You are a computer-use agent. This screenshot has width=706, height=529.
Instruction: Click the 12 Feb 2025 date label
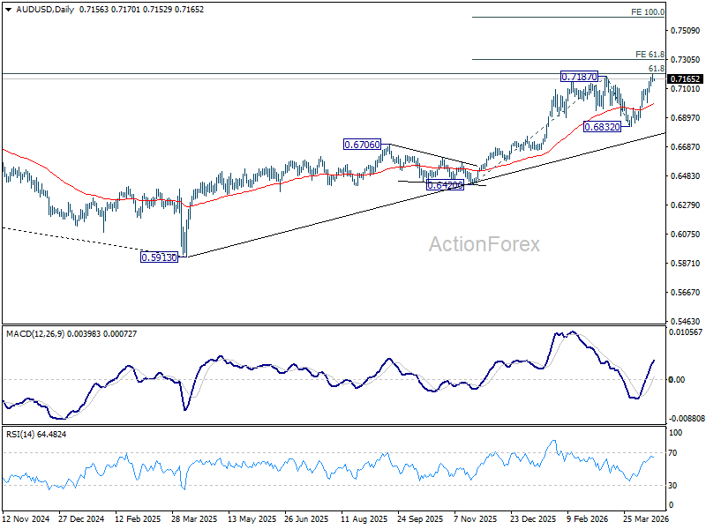tap(138, 519)
